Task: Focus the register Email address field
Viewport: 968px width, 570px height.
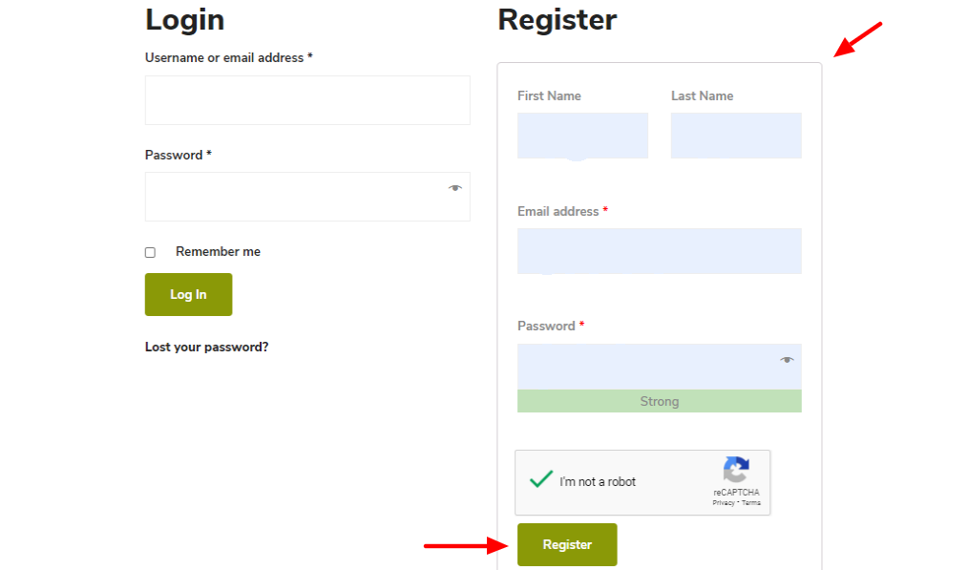Action: [x=659, y=251]
